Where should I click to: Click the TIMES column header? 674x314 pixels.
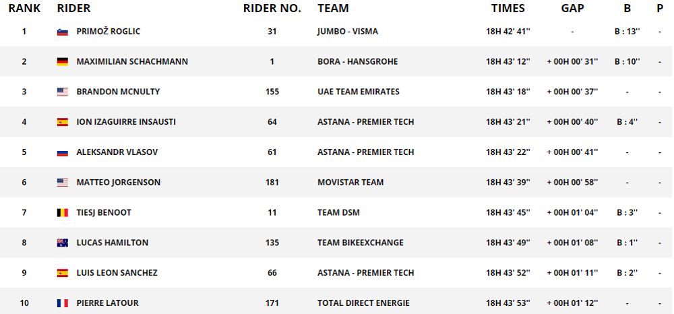508,9
